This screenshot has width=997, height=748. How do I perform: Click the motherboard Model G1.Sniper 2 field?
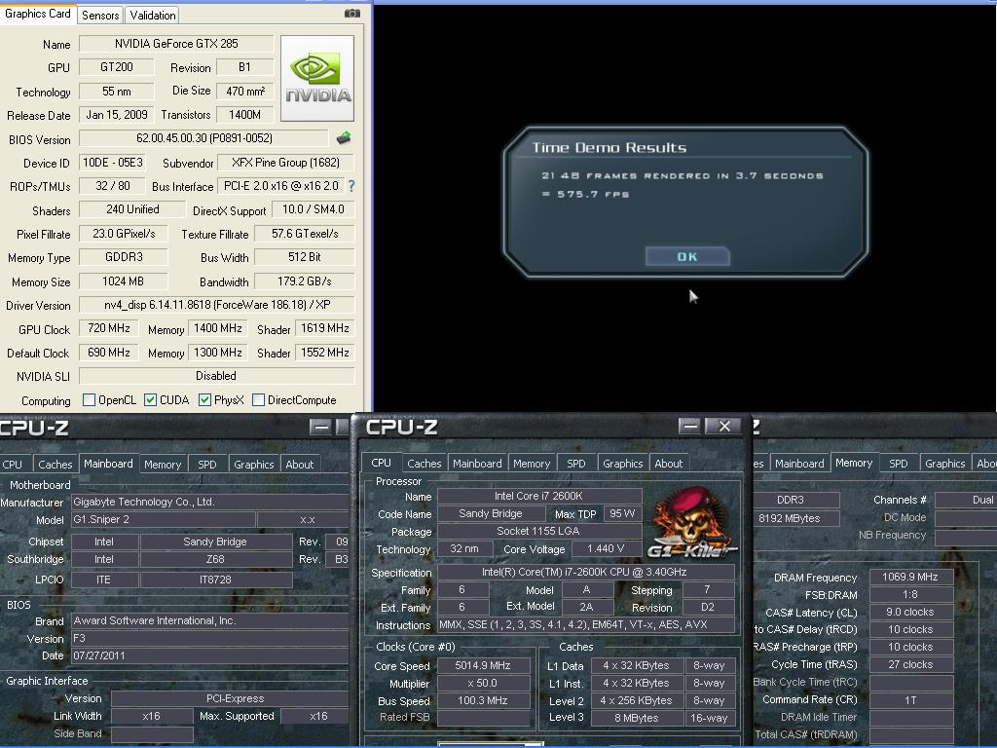pyautogui.click(x=163, y=519)
